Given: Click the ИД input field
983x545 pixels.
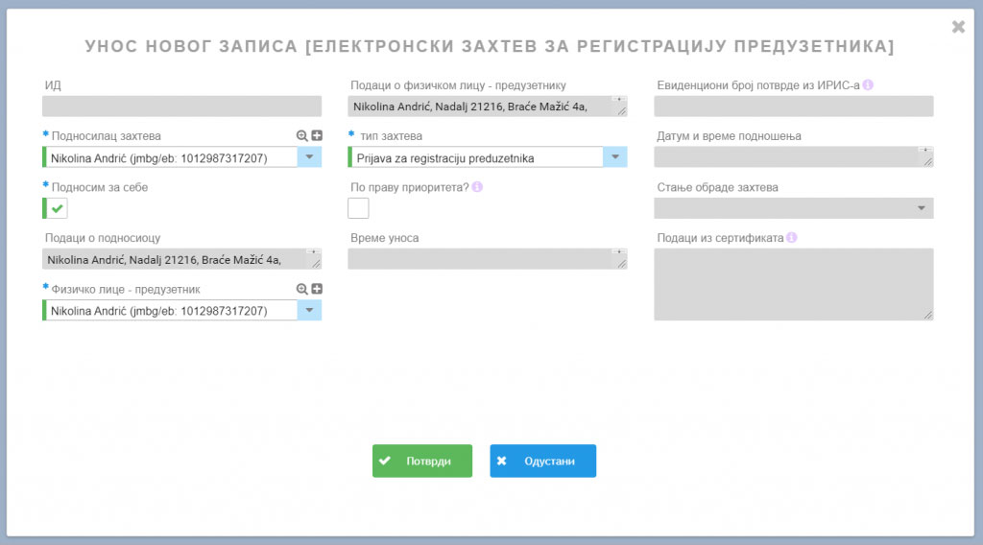Looking at the screenshot, I should click(x=181, y=107).
